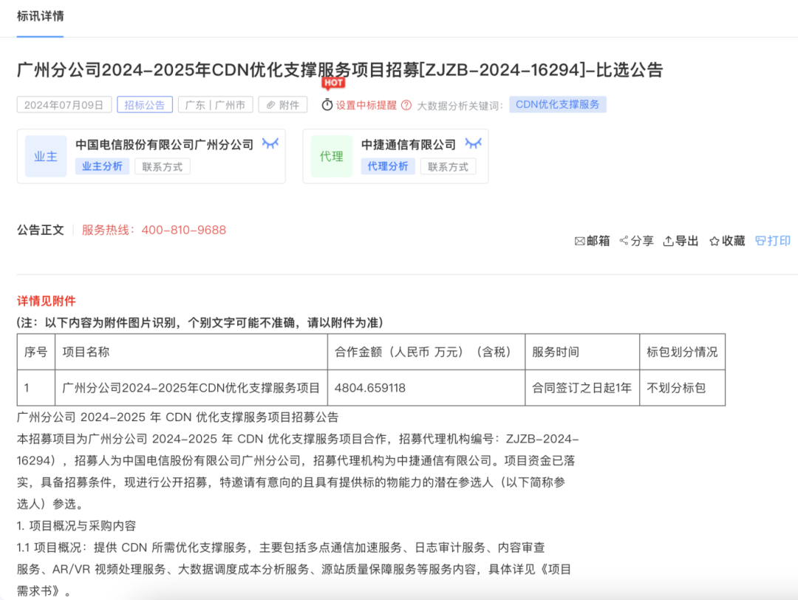Click the 收藏 action label
The width and height of the screenshot is (798, 600).
pyautogui.click(x=733, y=241)
